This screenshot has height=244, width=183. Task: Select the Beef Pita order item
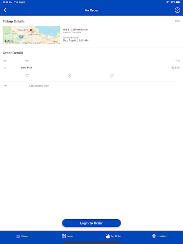click(x=26, y=68)
